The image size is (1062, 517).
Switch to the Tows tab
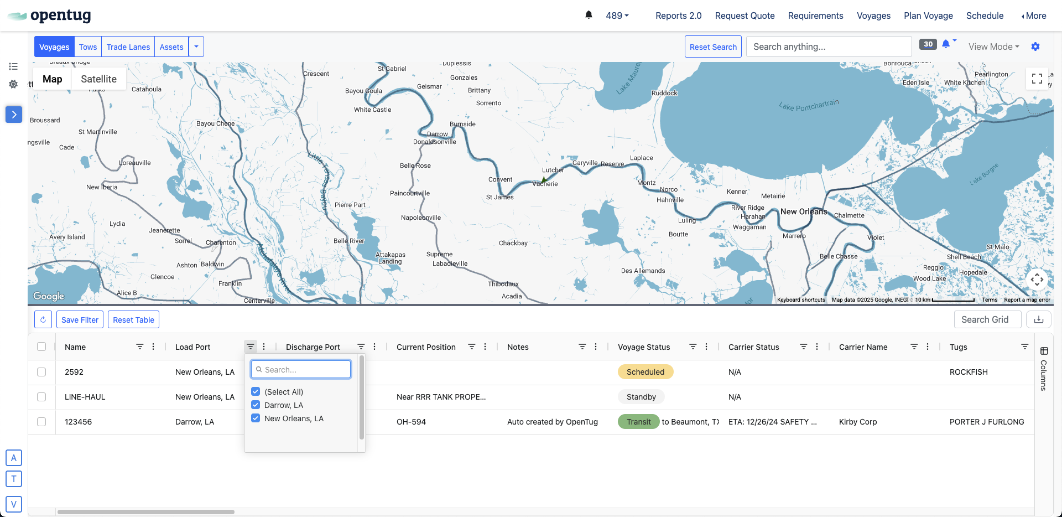click(x=88, y=46)
